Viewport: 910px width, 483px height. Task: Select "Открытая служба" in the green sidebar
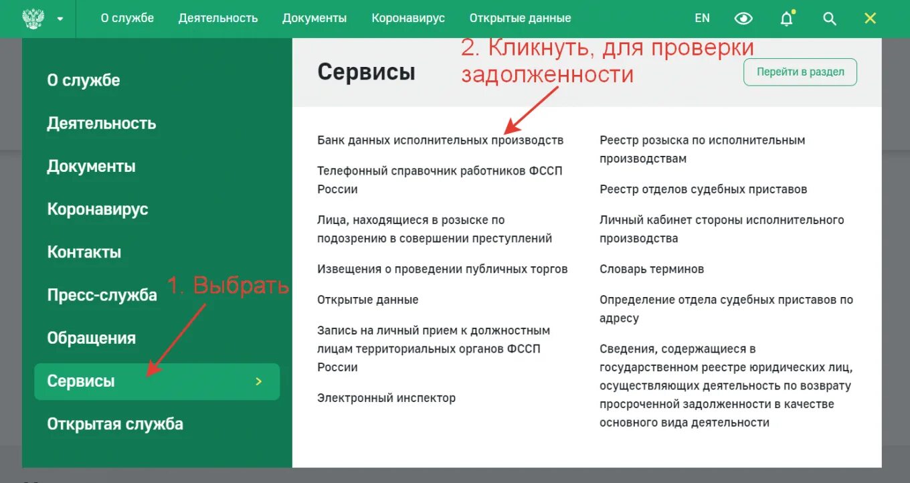point(115,424)
